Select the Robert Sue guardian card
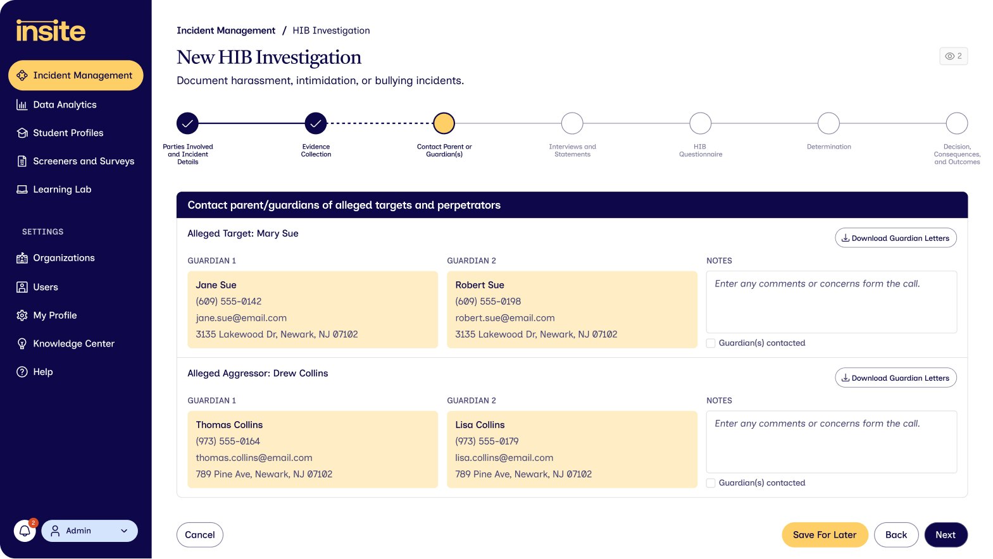This screenshot has width=993, height=559. (572, 310)
